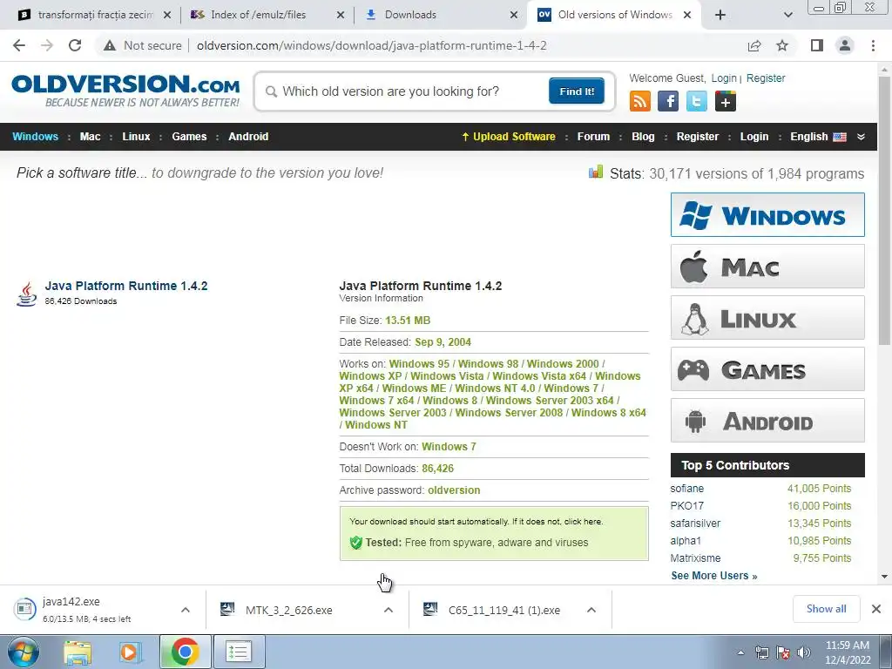The image size is (892, 669).
Task: Open a new browser tab
Action: click(720, 15)
